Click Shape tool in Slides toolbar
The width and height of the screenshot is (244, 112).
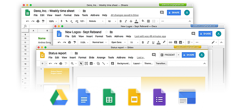(x=98, y=64)
